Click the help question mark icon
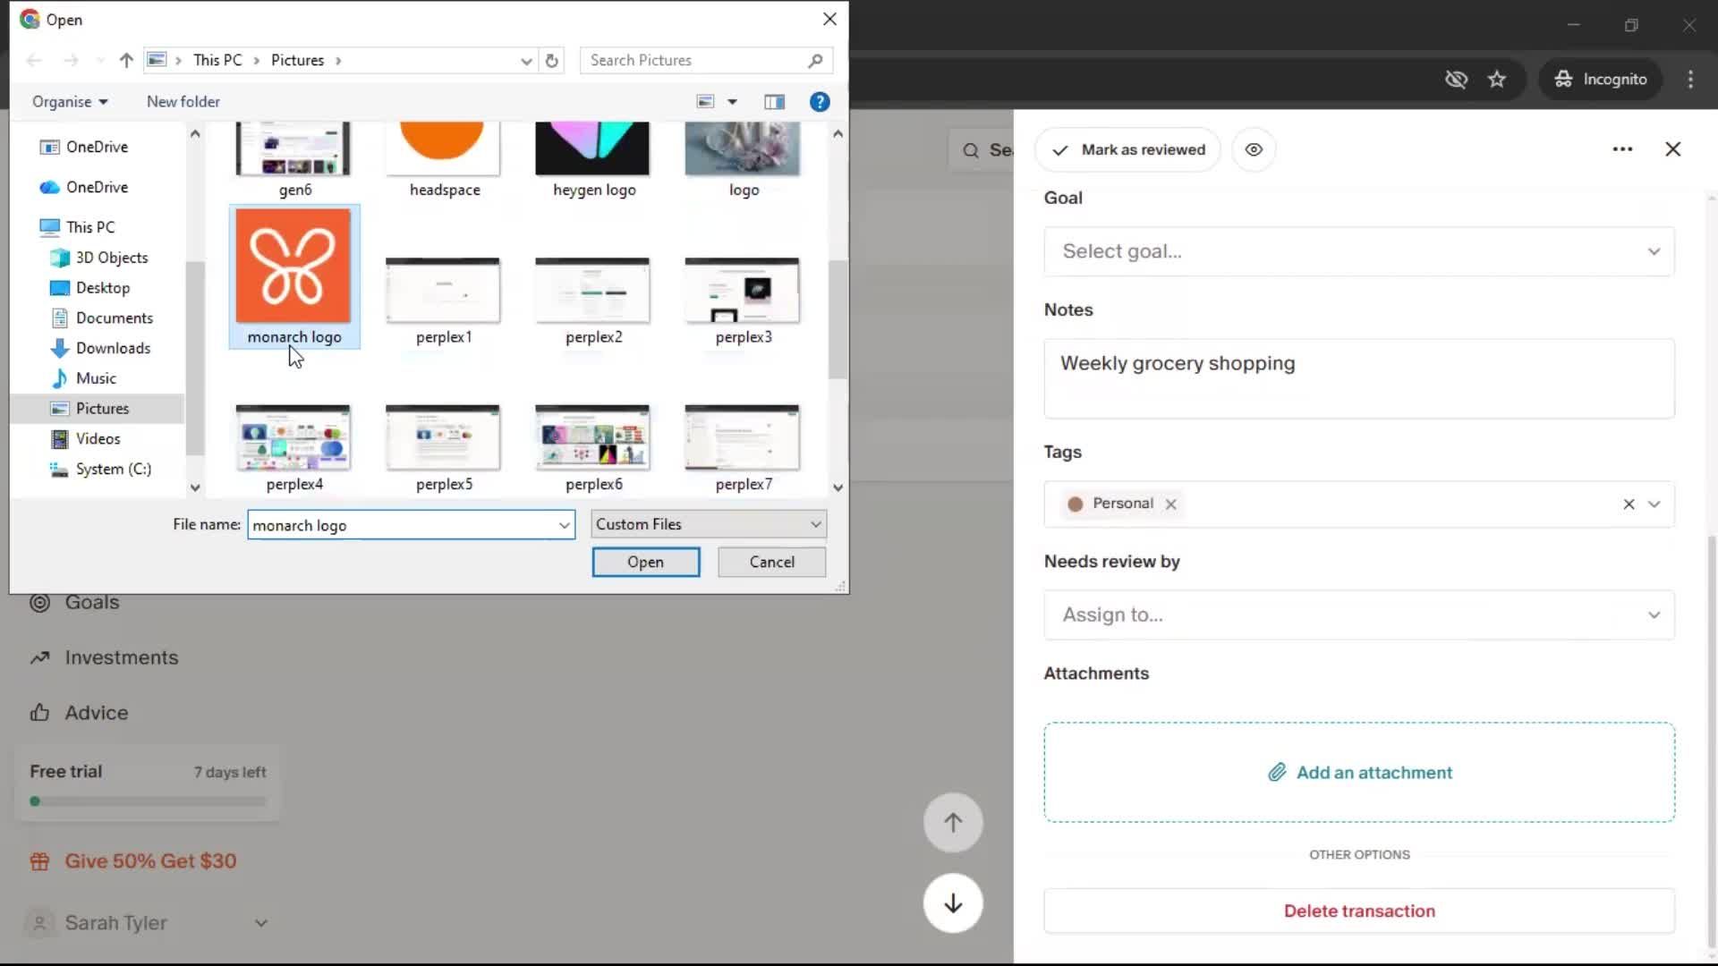The height and width of the screenshot is (966, 1718). click(x=819, y=102)
